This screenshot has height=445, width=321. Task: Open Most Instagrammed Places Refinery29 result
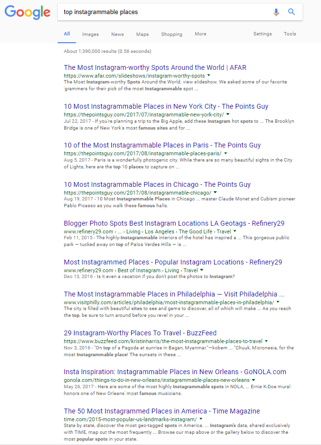(x=173, y=262)
